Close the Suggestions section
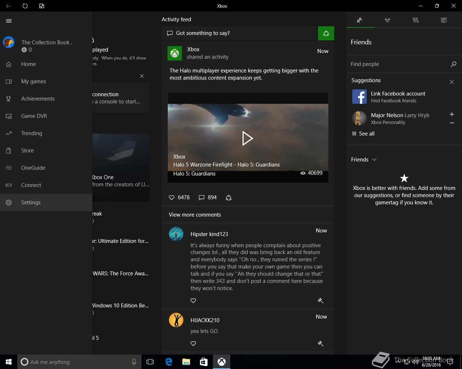Image resolution: width=462 pixels, height=369 pixels. (452, 82)
